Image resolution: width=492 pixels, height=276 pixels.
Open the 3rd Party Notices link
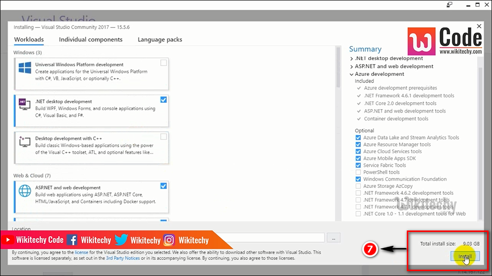[x=122, y=258]
